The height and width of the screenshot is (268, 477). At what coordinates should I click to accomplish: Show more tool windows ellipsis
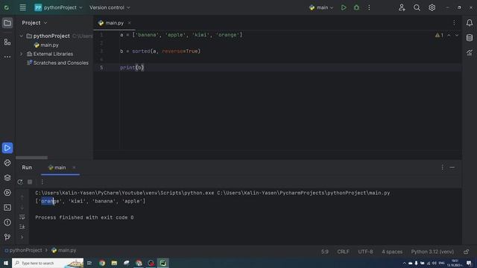pos(7,57)
